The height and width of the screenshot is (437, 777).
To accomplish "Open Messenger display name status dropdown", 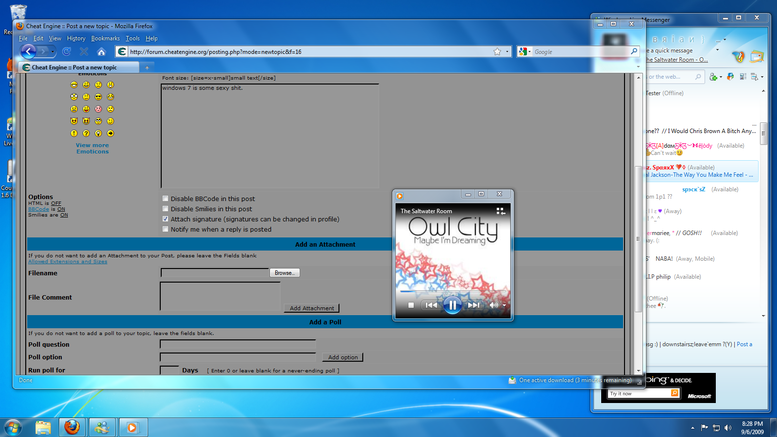I will click(725, 40).
